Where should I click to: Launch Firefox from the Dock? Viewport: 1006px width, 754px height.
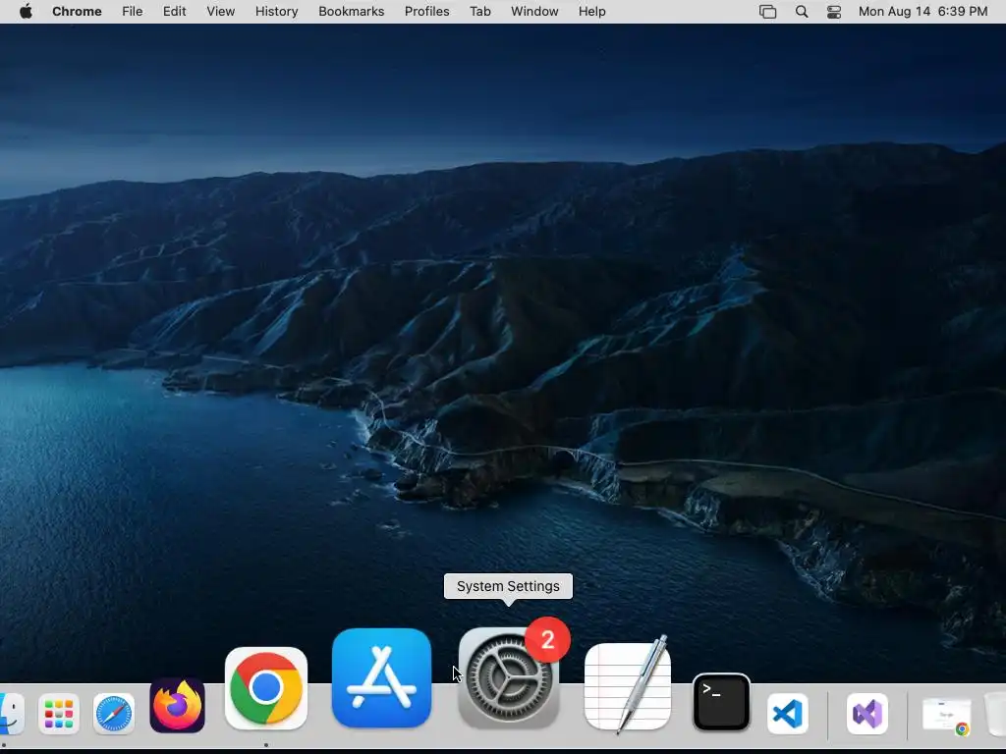click(x=177, y=705)
